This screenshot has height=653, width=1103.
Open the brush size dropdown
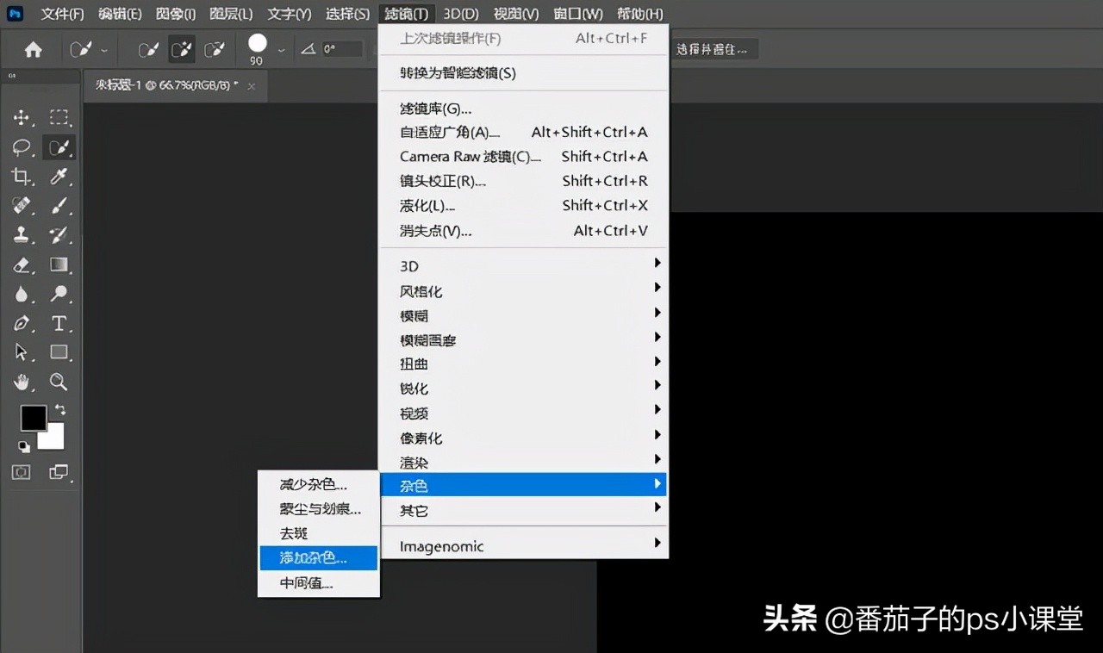(280, 49)
